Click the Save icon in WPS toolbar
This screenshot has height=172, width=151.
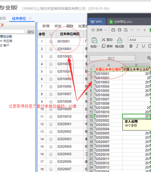pos(113,30)
